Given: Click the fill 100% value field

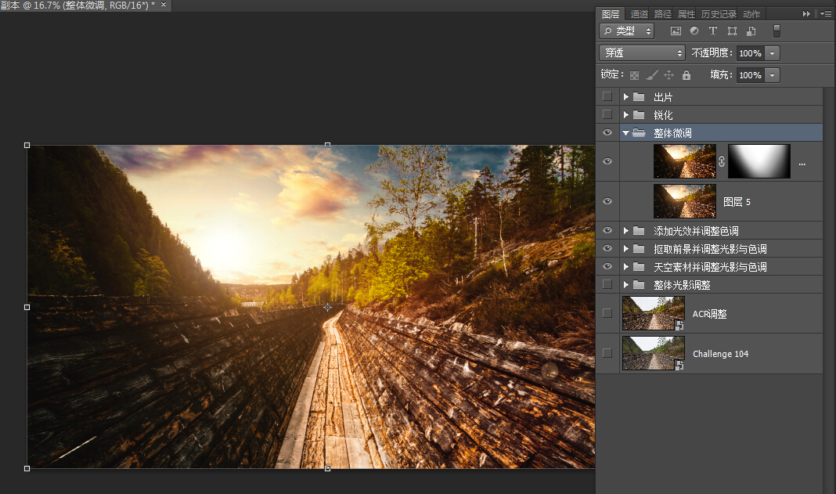Looking at the screenshot, I should tap(750, 75).
